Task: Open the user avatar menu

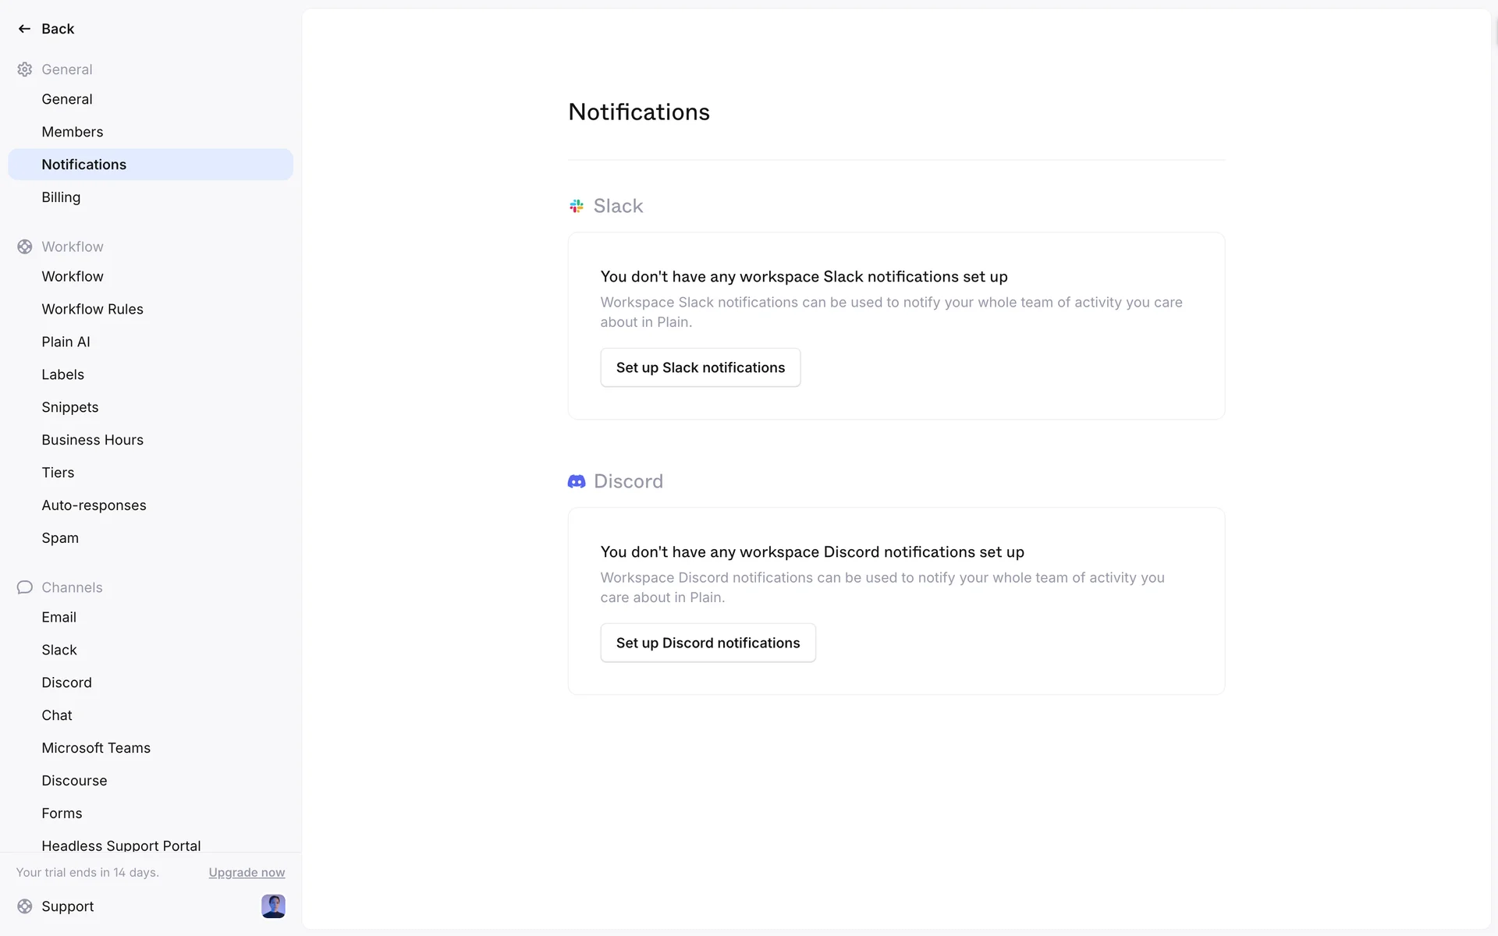Action: coord(273,906)
